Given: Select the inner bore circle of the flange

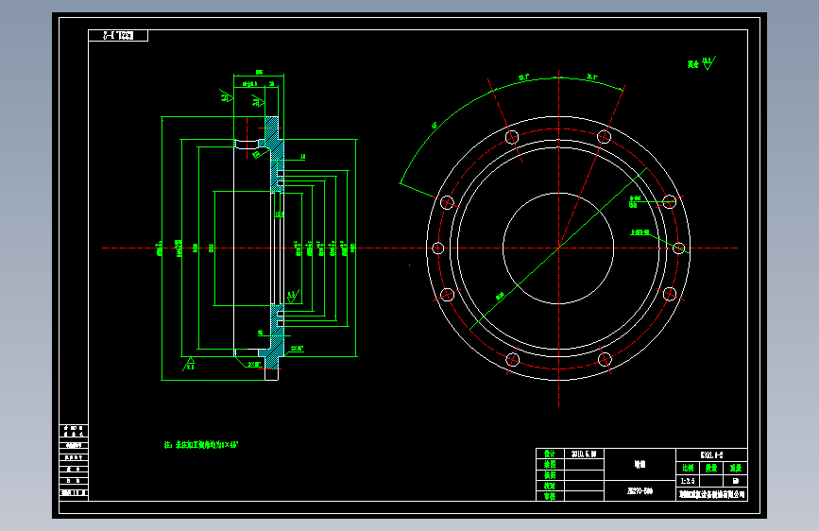Looking at the screenshot, I should [558, 248].
